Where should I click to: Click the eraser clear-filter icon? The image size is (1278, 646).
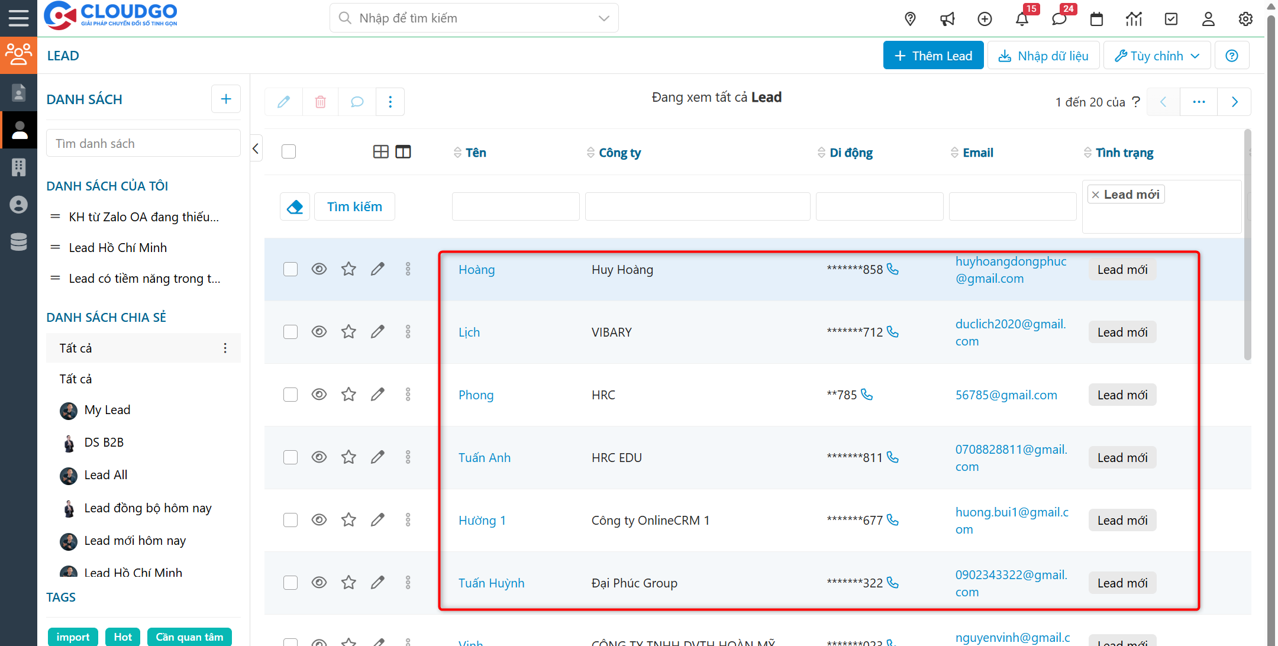295,206
